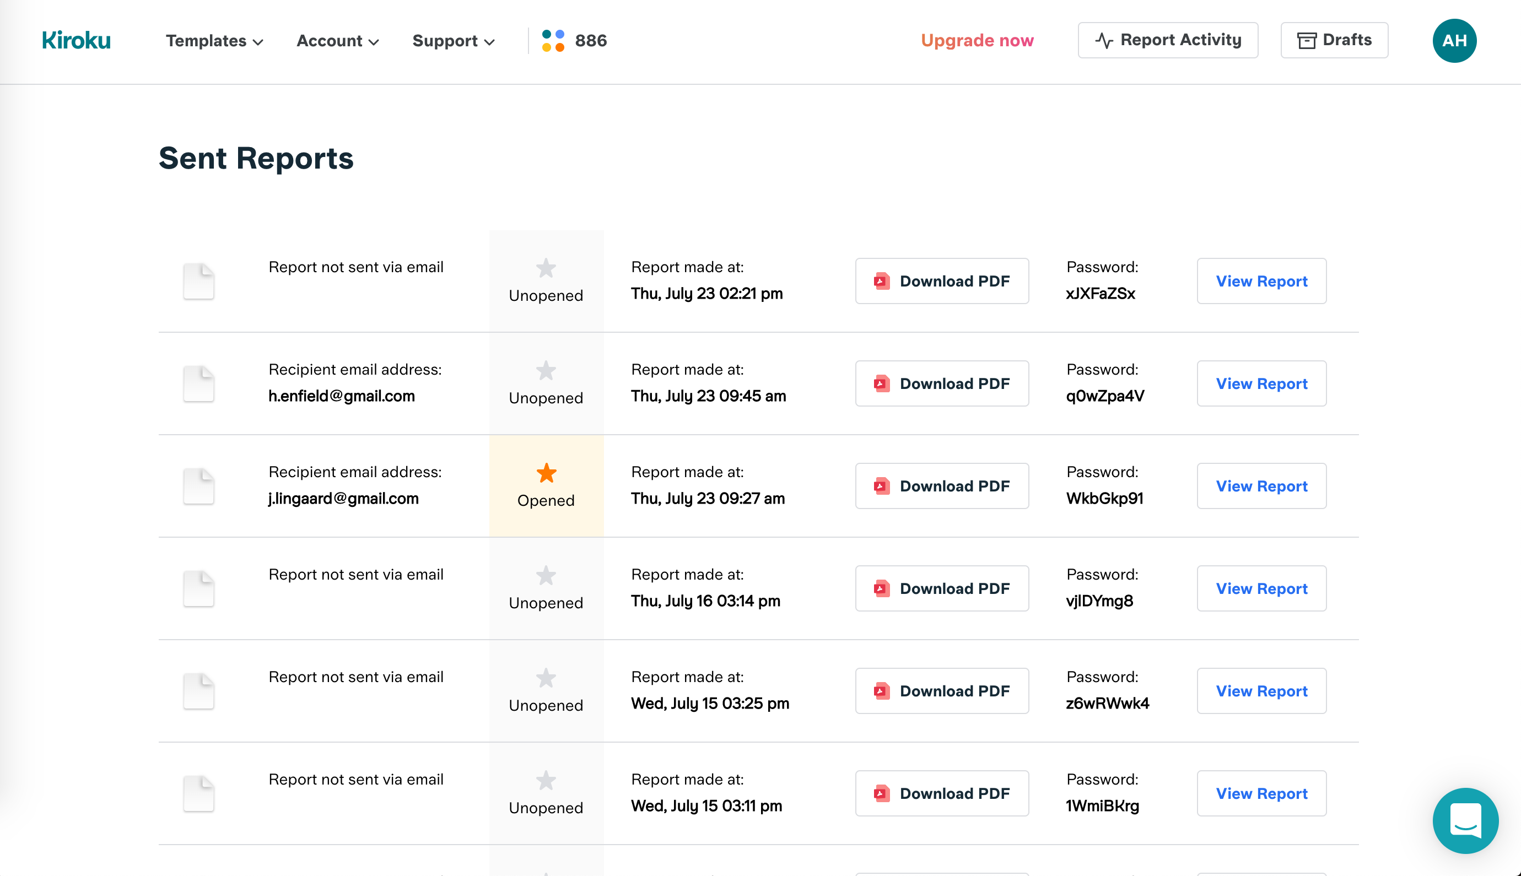Toggle Unopened star for h.enfield@gmail.com report
1521x876 pixels.
pyautogui.click(x=546, y=371)
